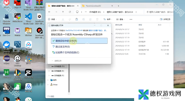This screenshot has height=101, width=185.
Task: Open the 查看 view dropdown
Action: 120,19
